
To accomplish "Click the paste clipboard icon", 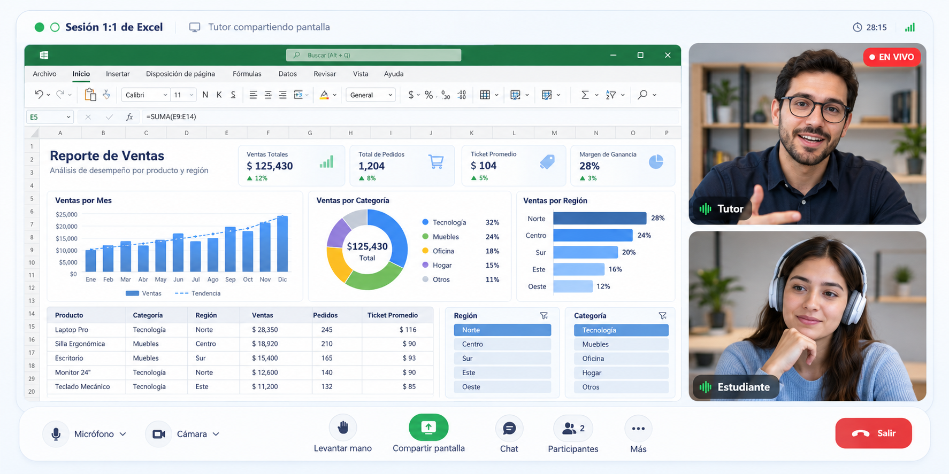I will pos(90,95).
